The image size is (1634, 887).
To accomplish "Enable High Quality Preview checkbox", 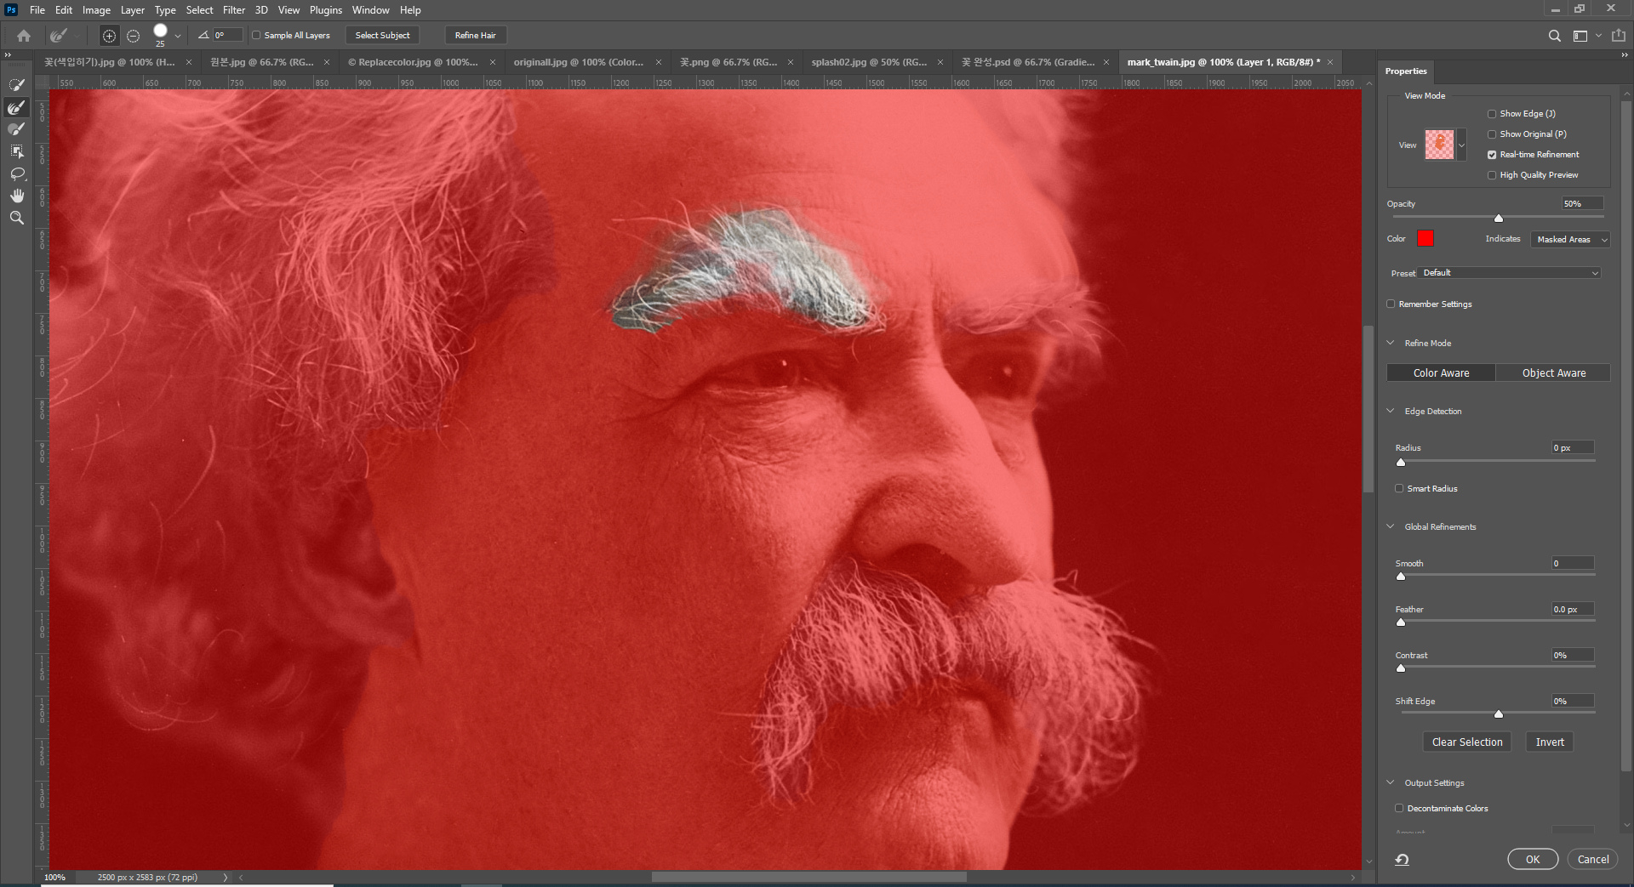I will pos(1492,175).
